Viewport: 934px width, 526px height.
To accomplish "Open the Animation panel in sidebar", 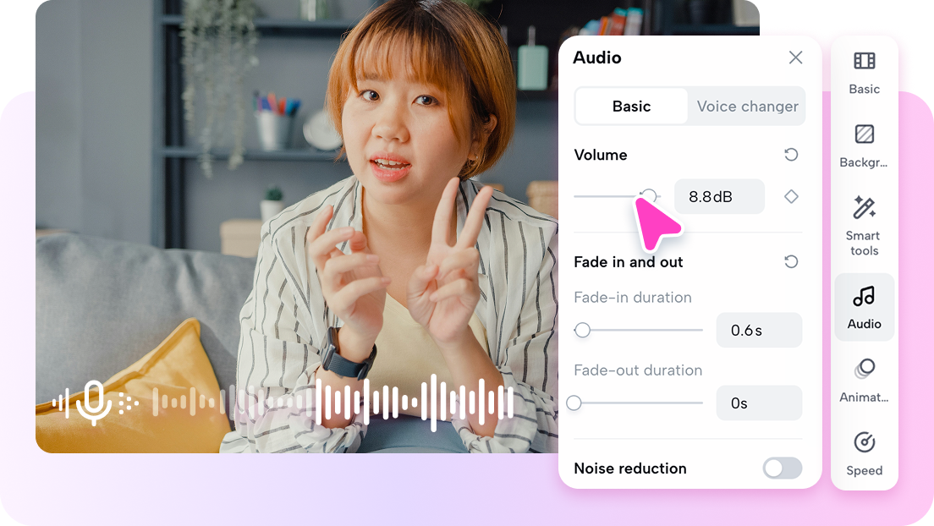I will pos(865,381).
